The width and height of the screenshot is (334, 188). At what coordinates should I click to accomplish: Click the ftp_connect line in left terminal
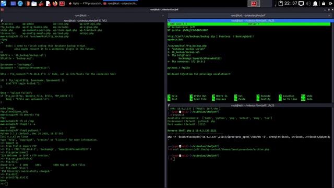tap(58, 74)
